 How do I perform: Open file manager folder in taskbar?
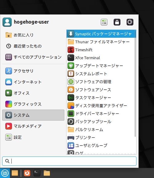[x=47, y=173]
